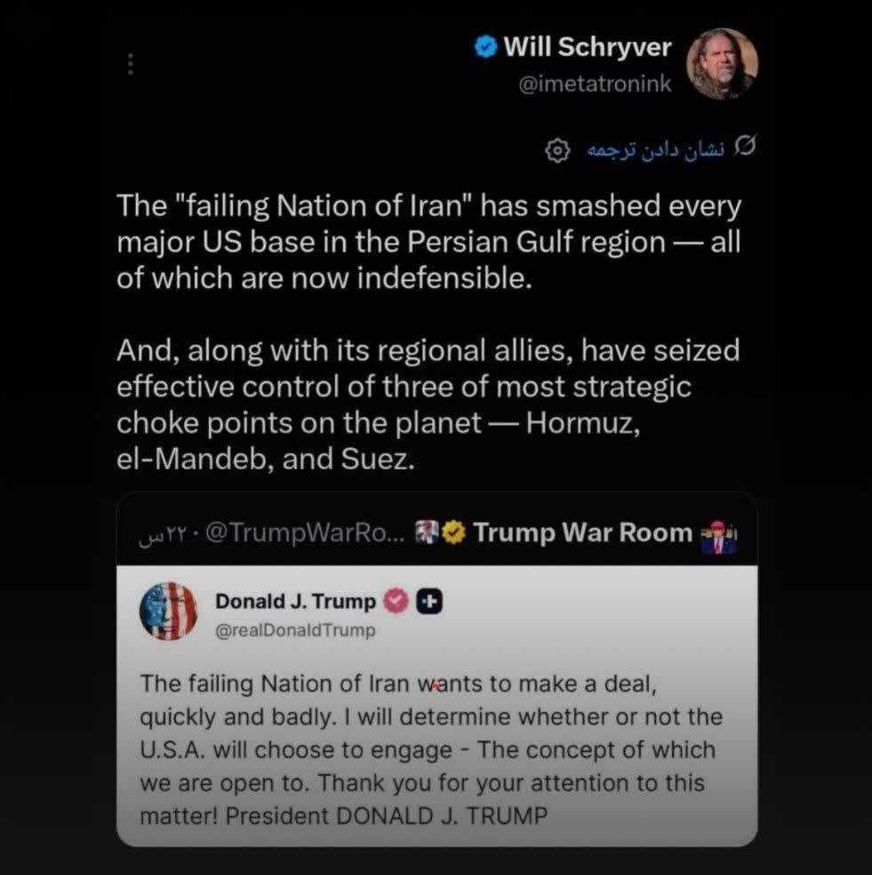
Task: Click the small affiliate badge image near gold checkmark
Action: 428,532
